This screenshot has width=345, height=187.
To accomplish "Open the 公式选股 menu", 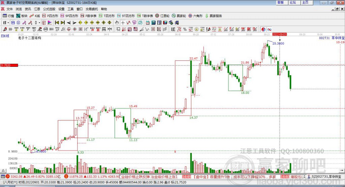I will click(x=49, y=9).
